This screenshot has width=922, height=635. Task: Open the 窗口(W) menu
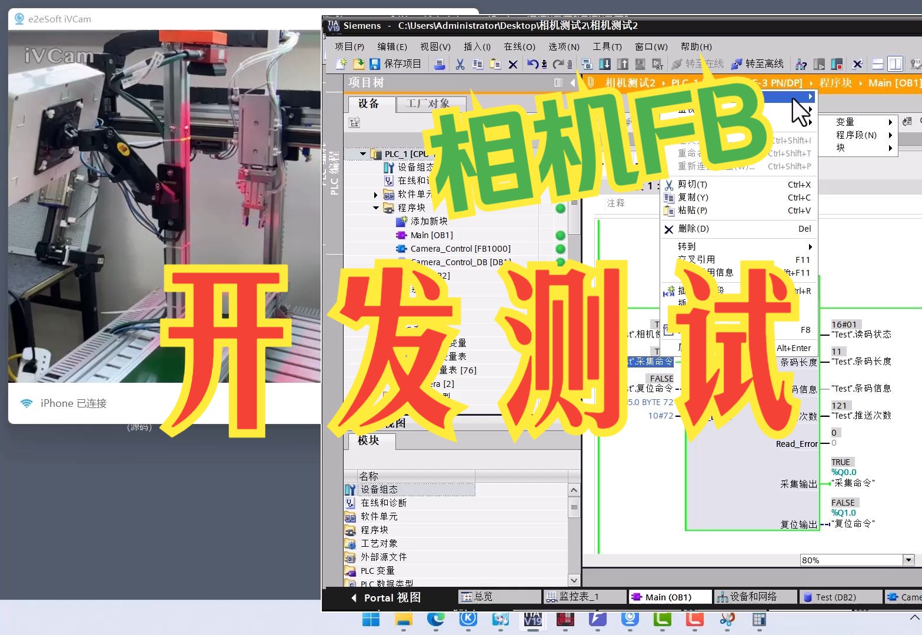651,46
